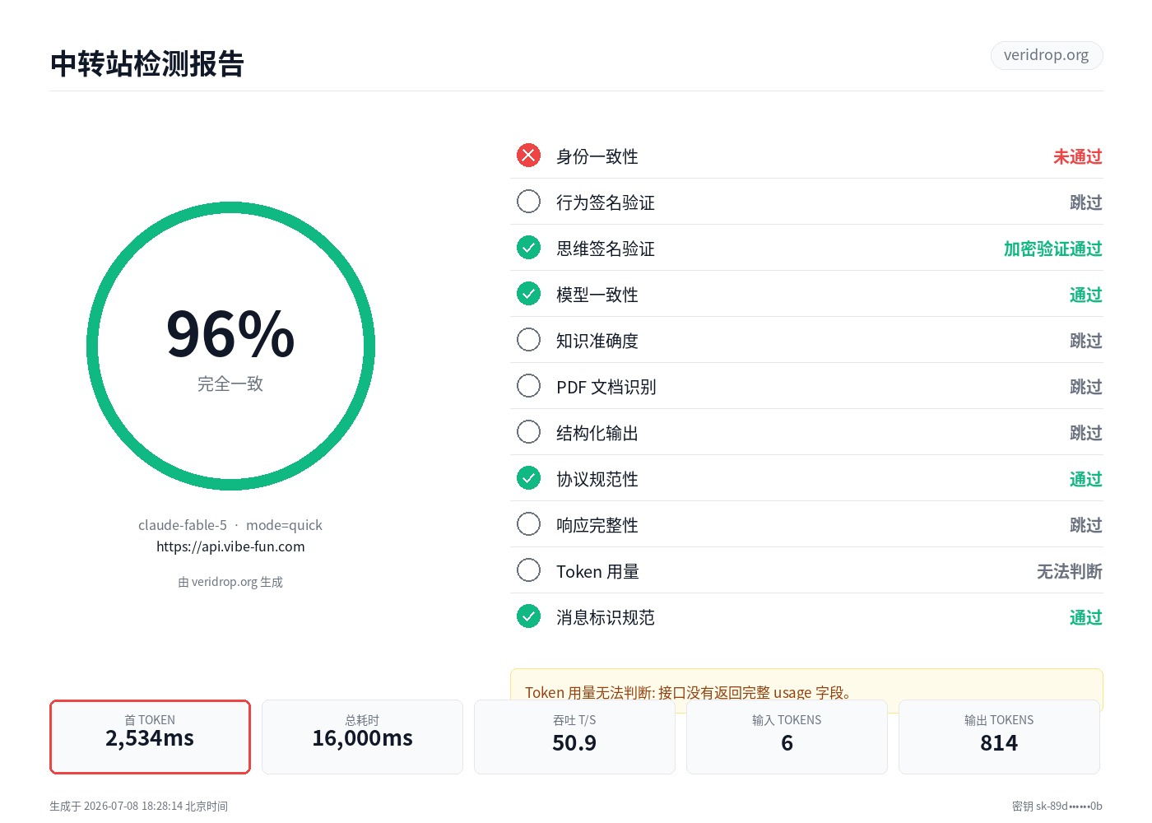Open the veridrop.org badge at top right
This screenshot has width=1152, height=823.
coord(1046,55)
